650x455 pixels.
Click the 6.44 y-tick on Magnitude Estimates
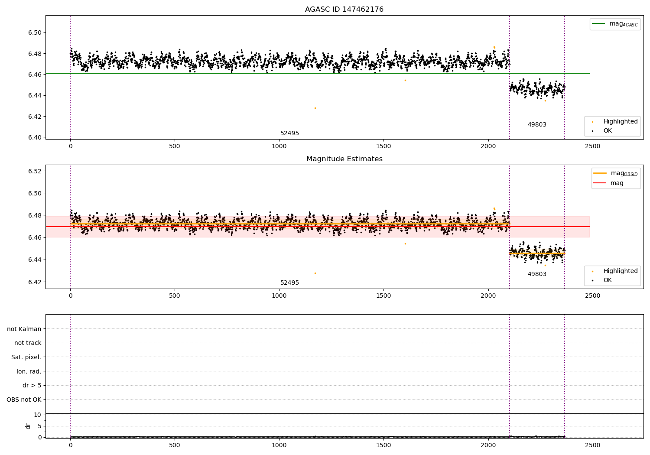coord(34,260)
